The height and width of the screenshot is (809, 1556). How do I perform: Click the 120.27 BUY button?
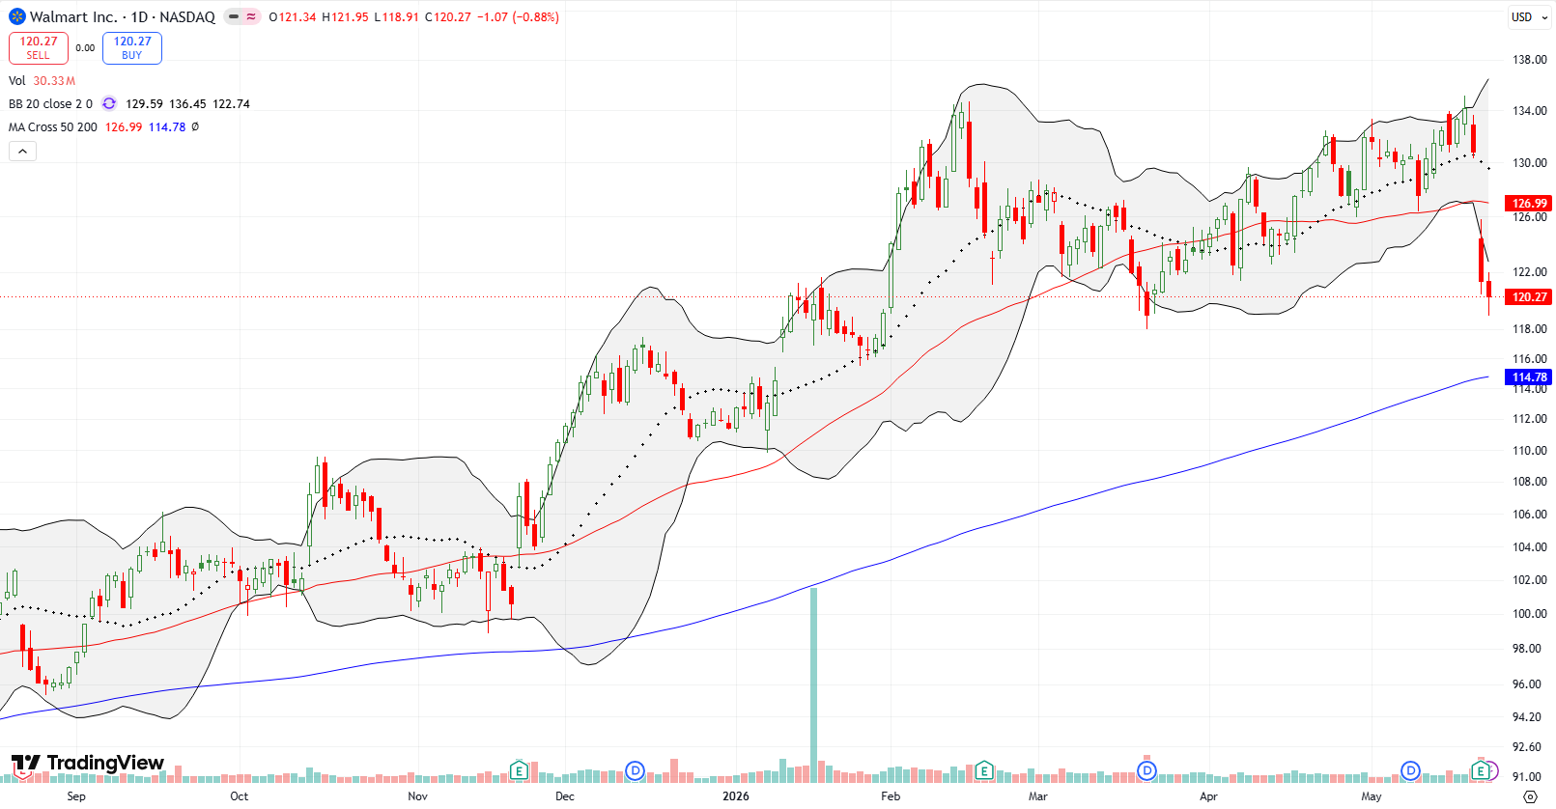[132, 48]
